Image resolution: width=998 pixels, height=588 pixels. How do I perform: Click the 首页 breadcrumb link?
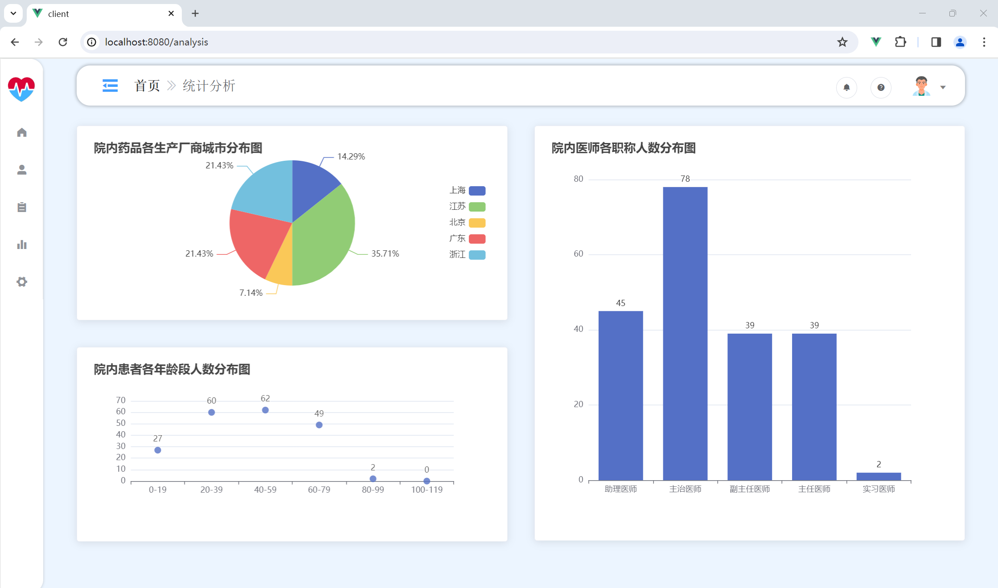147,86
